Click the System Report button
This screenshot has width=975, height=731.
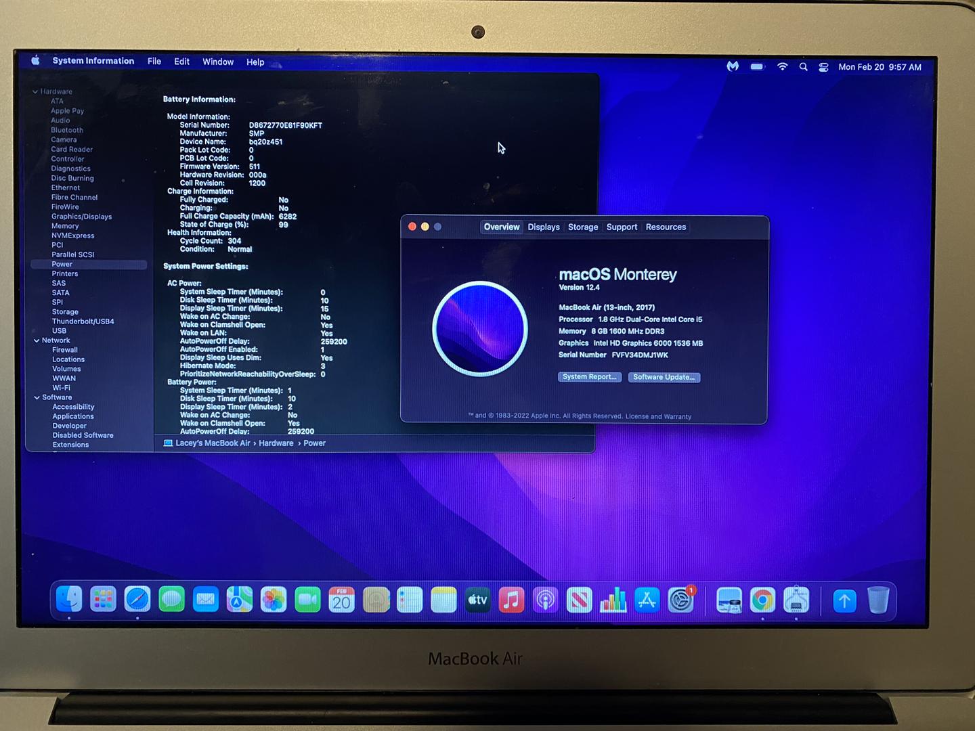pyautogui.click(x=590, y=376)
